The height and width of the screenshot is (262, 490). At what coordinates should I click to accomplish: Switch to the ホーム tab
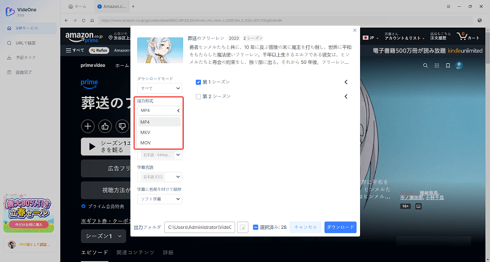(78, 6)
